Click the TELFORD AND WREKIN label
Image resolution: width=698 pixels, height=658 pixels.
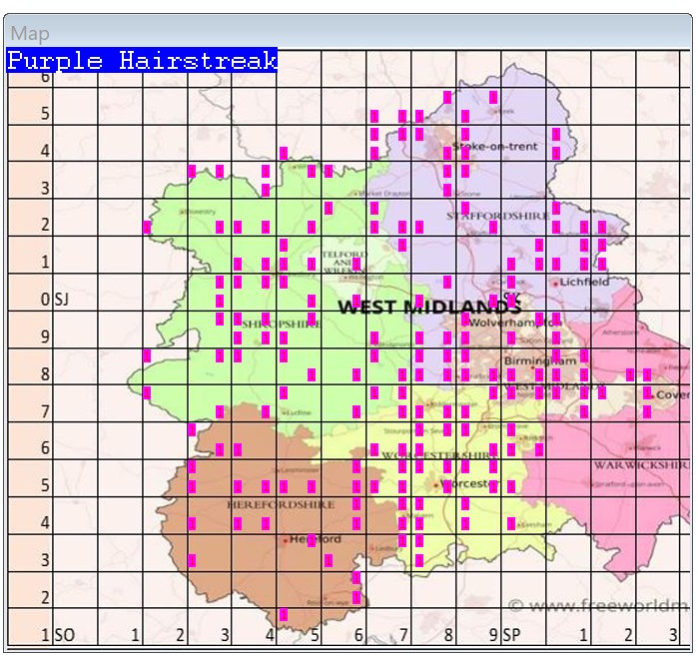click(x=345, y=262)
